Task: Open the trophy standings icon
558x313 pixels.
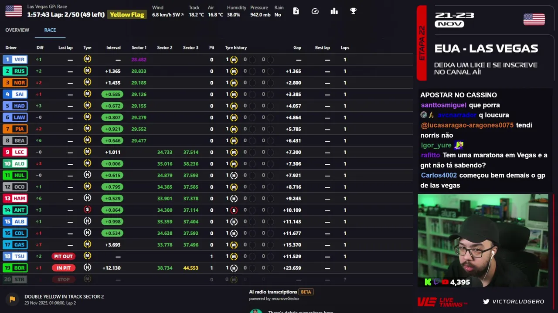Action: tap(354, 11)
